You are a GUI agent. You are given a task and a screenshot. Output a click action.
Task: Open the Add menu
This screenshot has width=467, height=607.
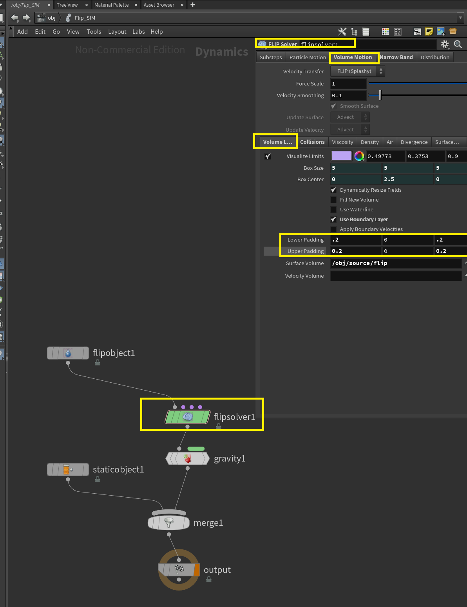(22, 32)
